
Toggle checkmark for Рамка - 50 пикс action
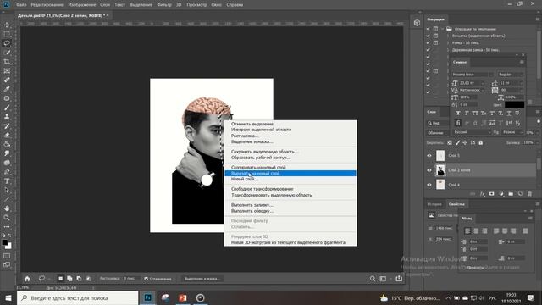429,42
